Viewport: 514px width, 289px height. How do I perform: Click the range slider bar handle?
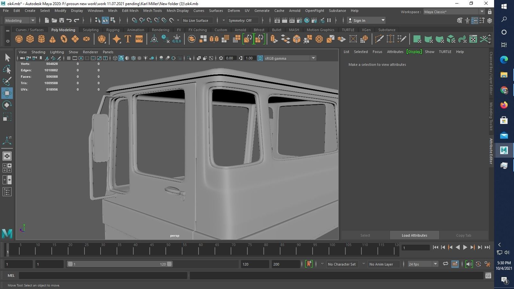[x=120, y=264]
